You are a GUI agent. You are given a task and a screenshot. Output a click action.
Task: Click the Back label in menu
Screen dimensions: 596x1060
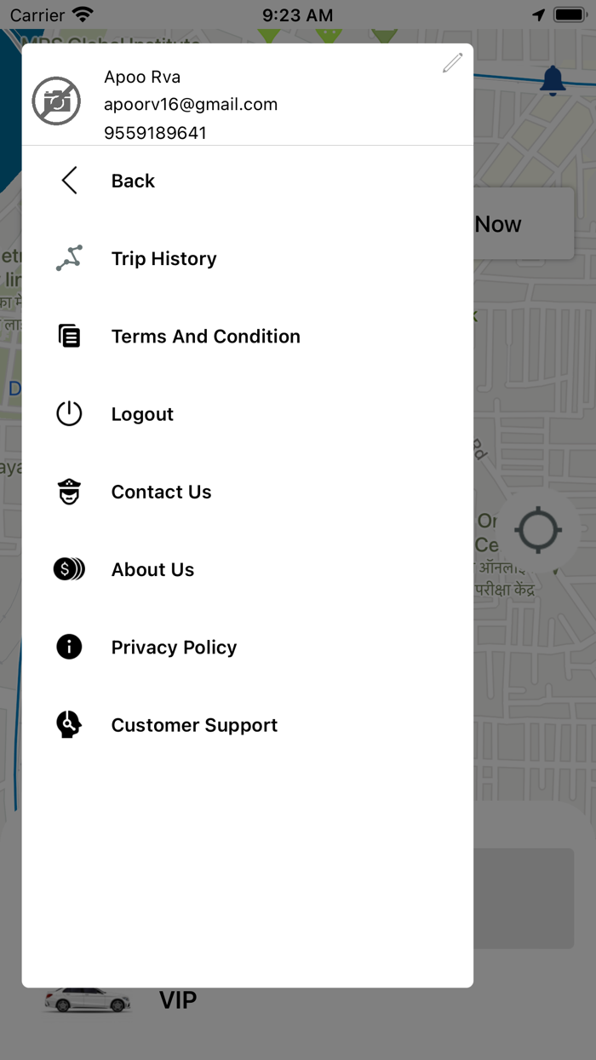[x=133, y=181]
